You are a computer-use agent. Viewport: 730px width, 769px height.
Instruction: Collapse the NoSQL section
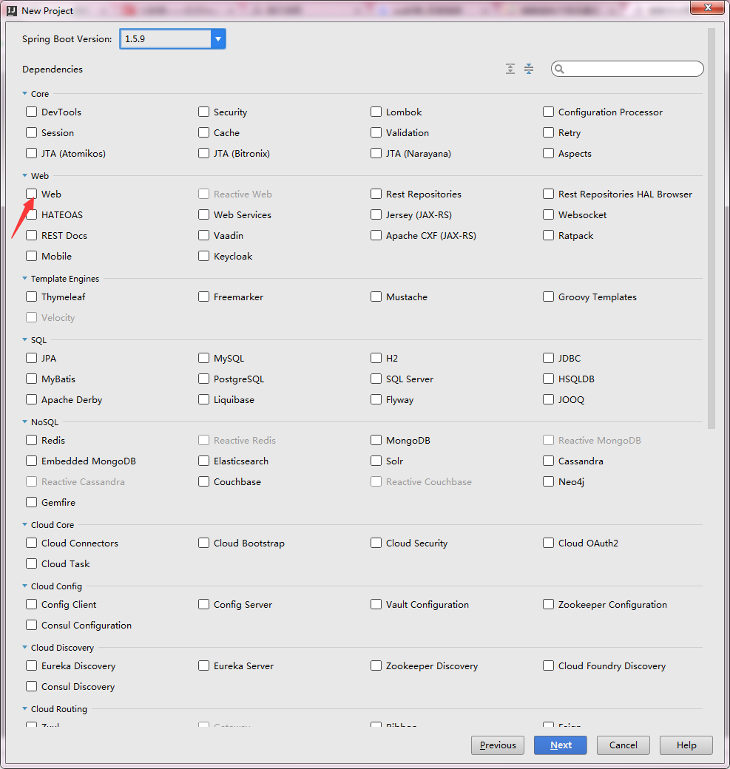click(24, 421)
